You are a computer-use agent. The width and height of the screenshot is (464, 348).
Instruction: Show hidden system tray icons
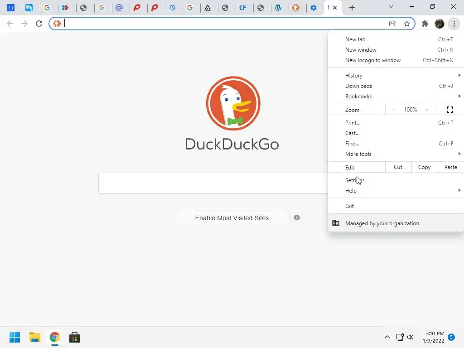click(387, 337)
